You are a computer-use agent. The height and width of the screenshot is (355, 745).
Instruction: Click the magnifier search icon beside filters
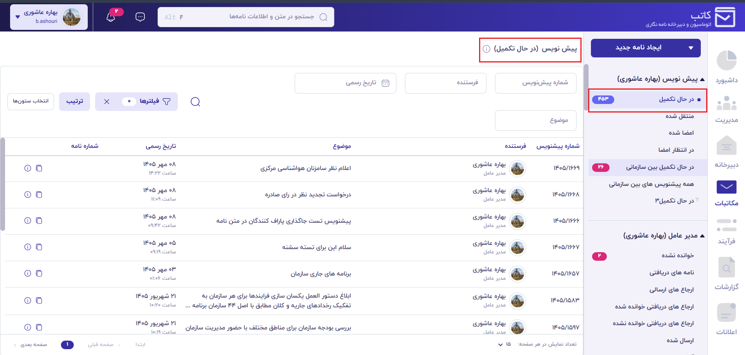click(195, 102)
